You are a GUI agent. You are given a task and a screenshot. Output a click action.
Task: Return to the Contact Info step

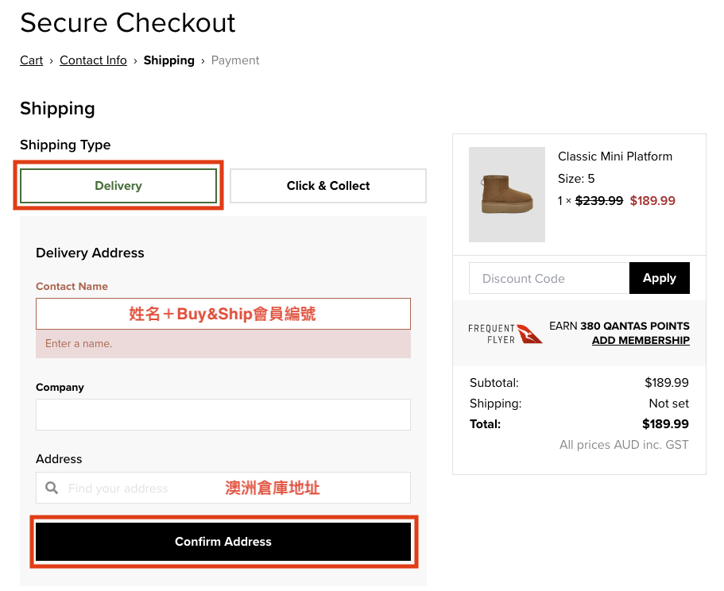pyautogui.click(x=93, y=60)
